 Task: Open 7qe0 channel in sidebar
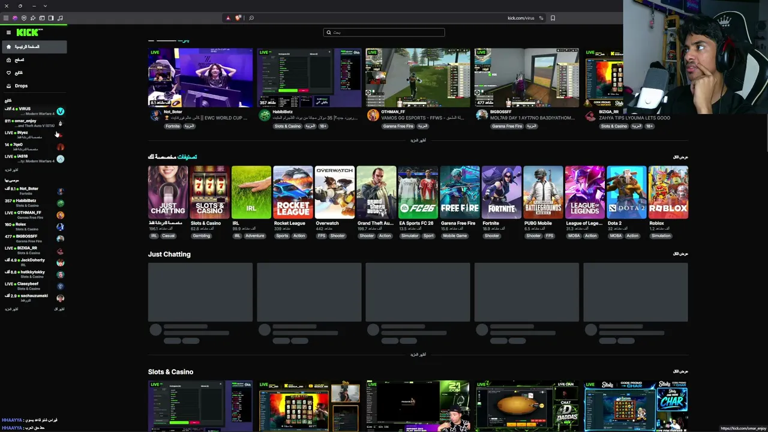click(34, 147)
